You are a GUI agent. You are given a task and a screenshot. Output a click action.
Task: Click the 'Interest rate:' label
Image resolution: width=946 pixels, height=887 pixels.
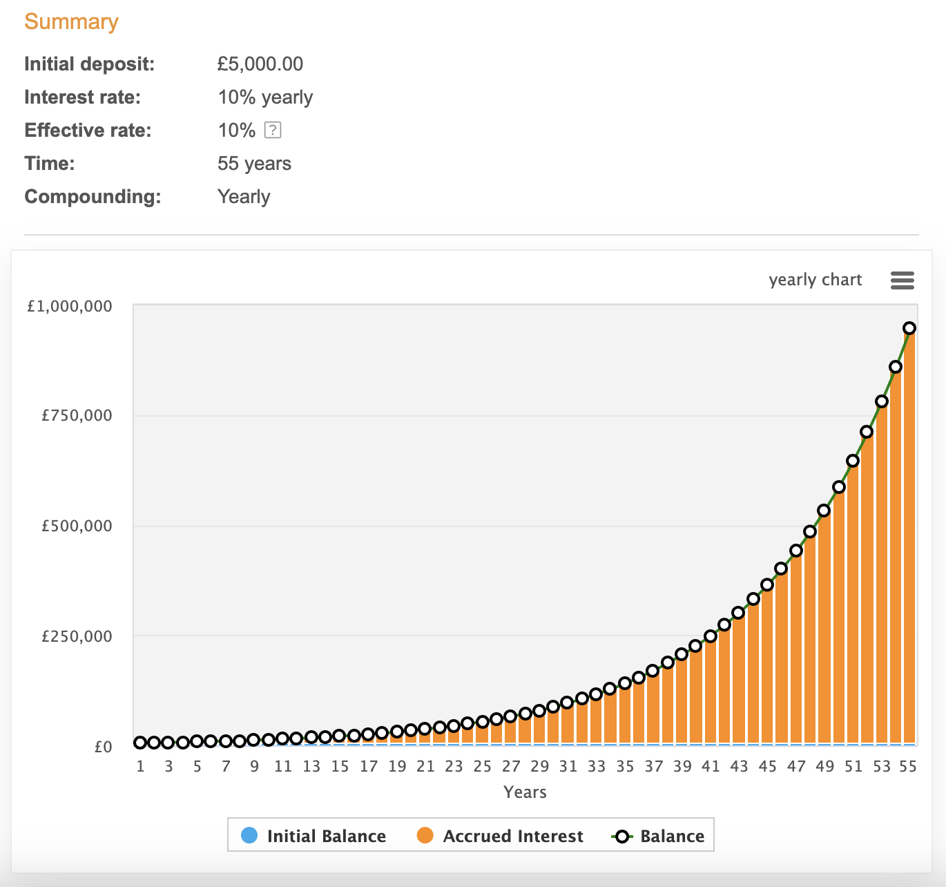coord(82,97)
